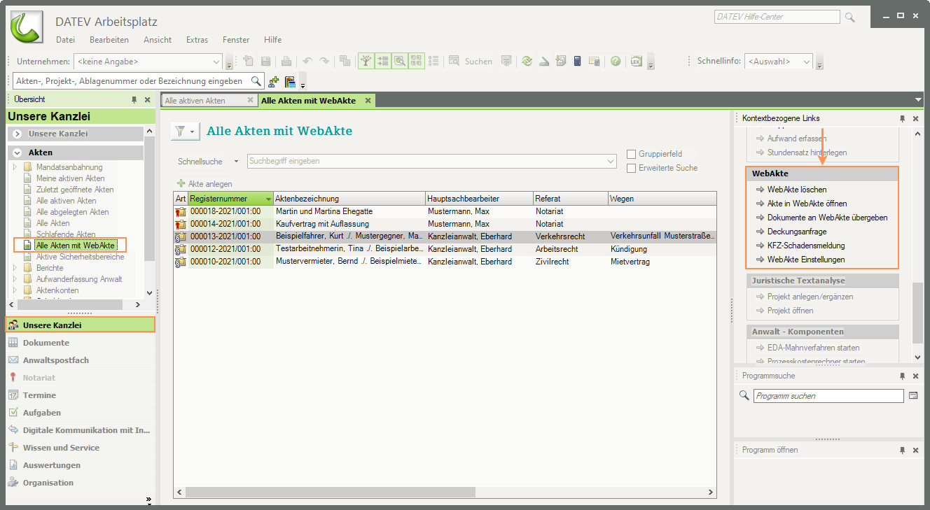Open the tab list dropdown arrow
Screen dimensions: 930x510
point(918,100)
